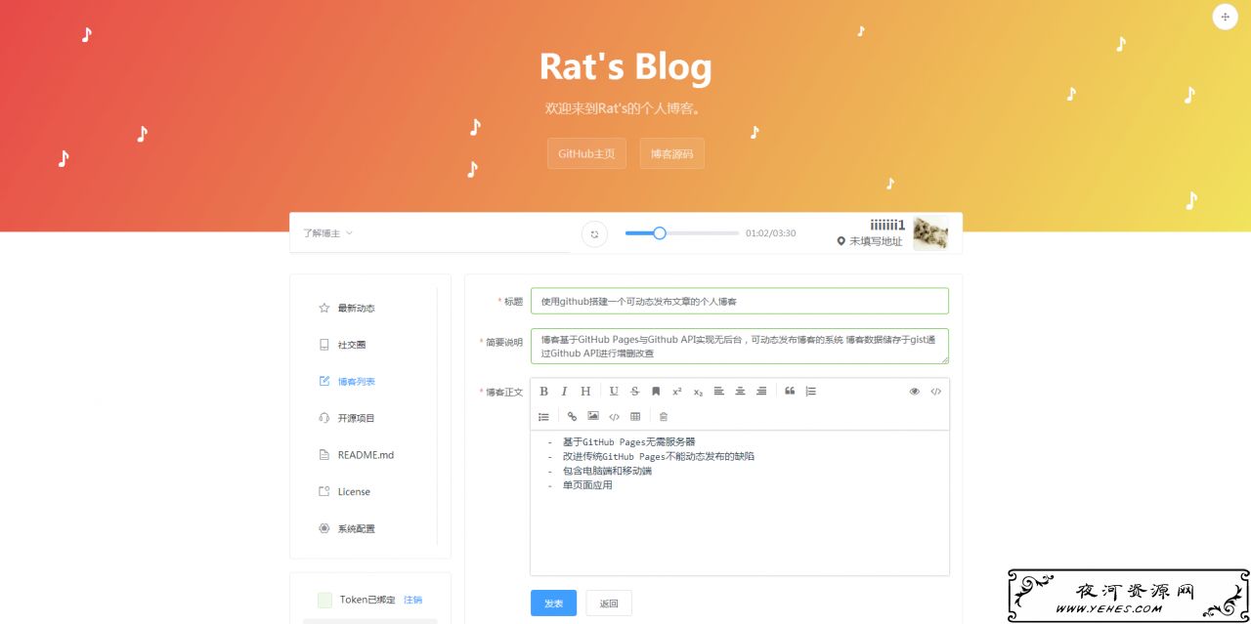The height and width of the screenshot is (624, 1251).
Task: Click the 未填写地址 location text
Action: pos(876,241)
